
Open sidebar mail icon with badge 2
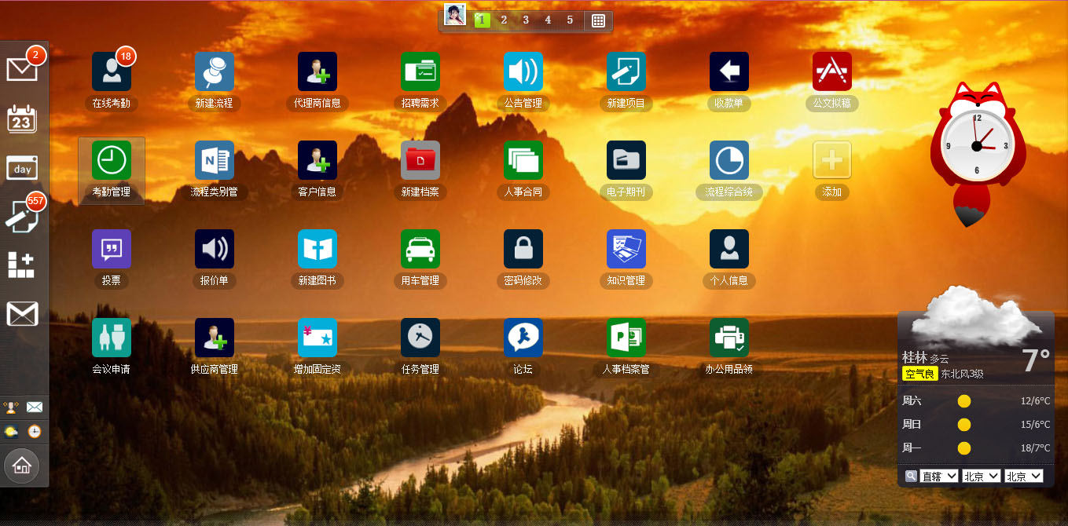22,70
